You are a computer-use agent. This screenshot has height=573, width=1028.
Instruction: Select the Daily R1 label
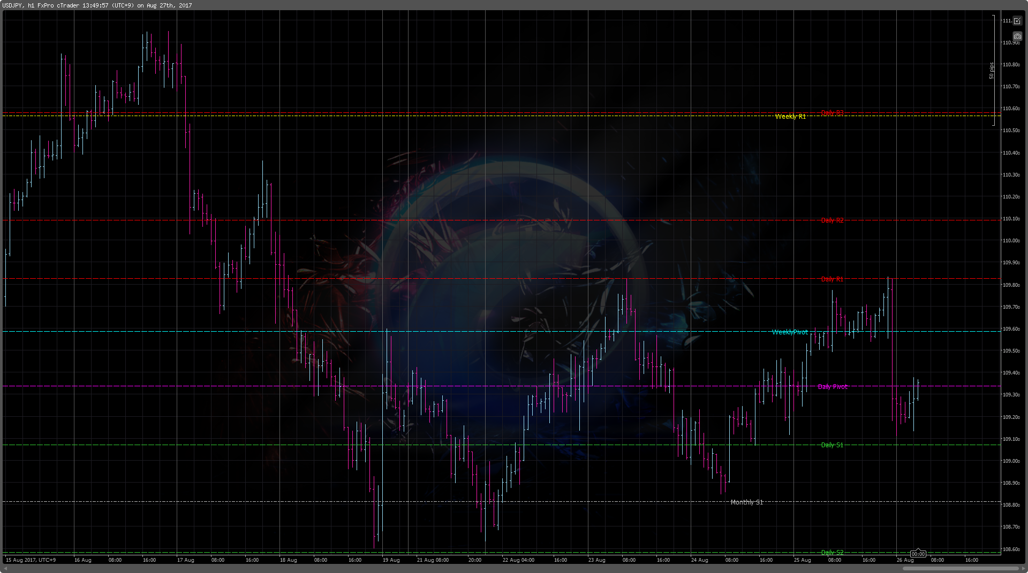coord(832,279)
